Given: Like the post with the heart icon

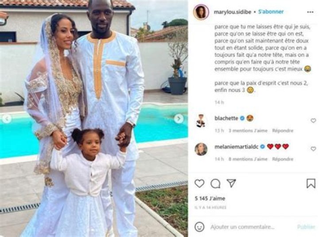Looking at the screenshot, I should [x=199, y=183].
